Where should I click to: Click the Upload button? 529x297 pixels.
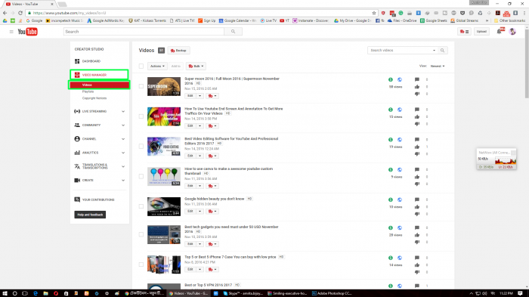pyautogui.click(x=481, y=32)
